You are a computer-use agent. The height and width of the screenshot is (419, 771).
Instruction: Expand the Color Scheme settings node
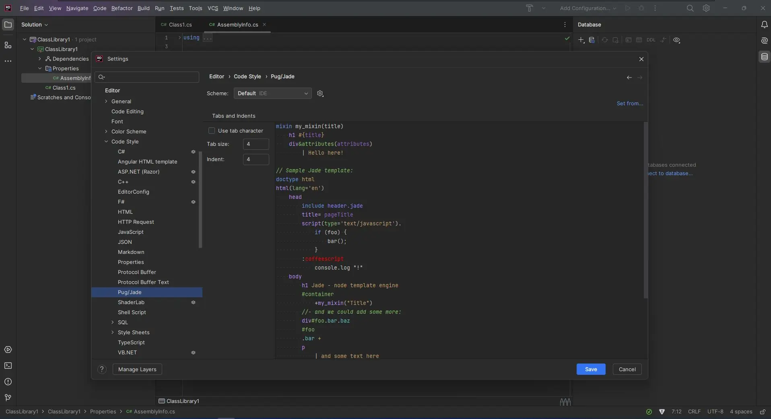(x=106, y=131)
